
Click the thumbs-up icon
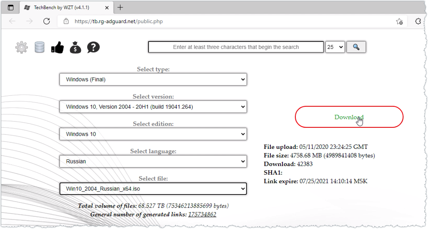58,47
